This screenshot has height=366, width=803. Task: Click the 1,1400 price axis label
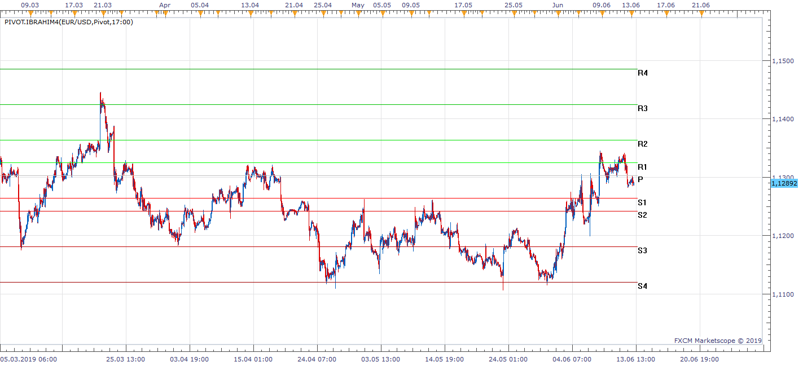pos(783,119)
